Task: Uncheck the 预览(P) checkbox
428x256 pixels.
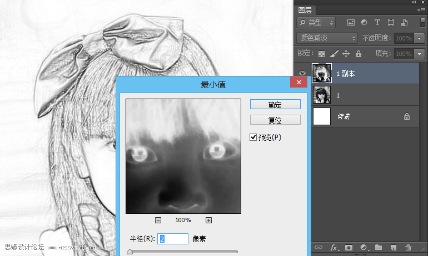Action: click(253, 137)
